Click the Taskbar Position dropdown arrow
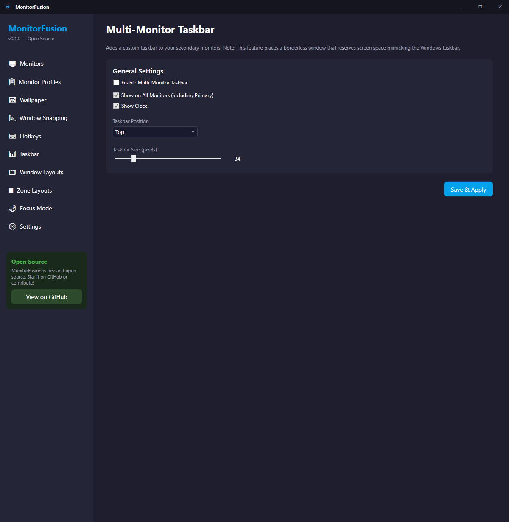 193,132
